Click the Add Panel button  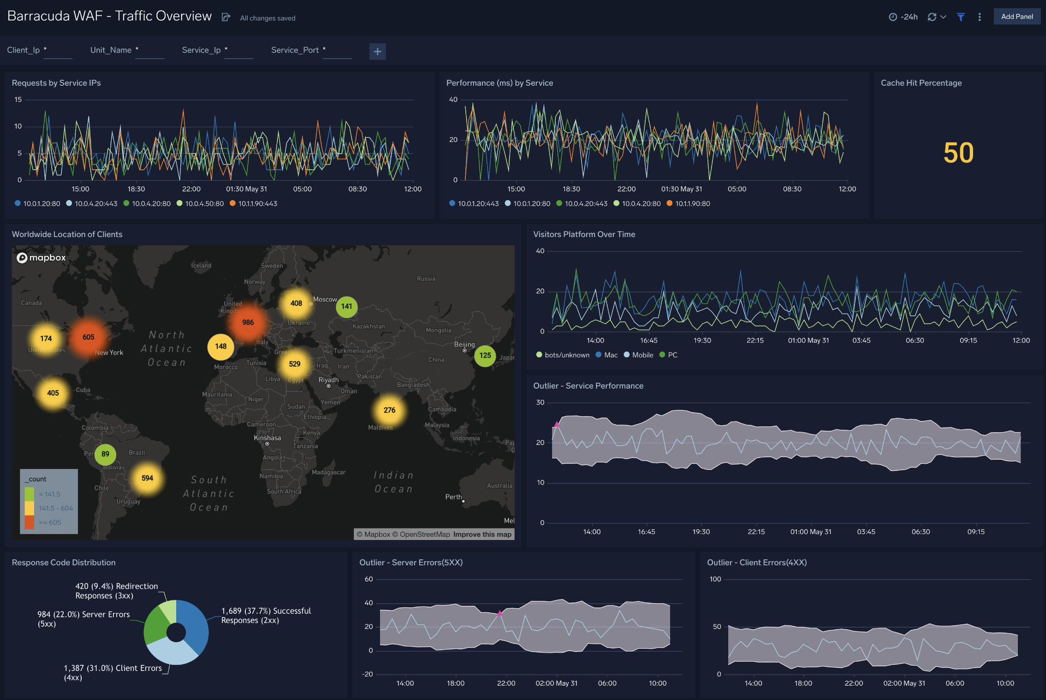(1017, 16)
